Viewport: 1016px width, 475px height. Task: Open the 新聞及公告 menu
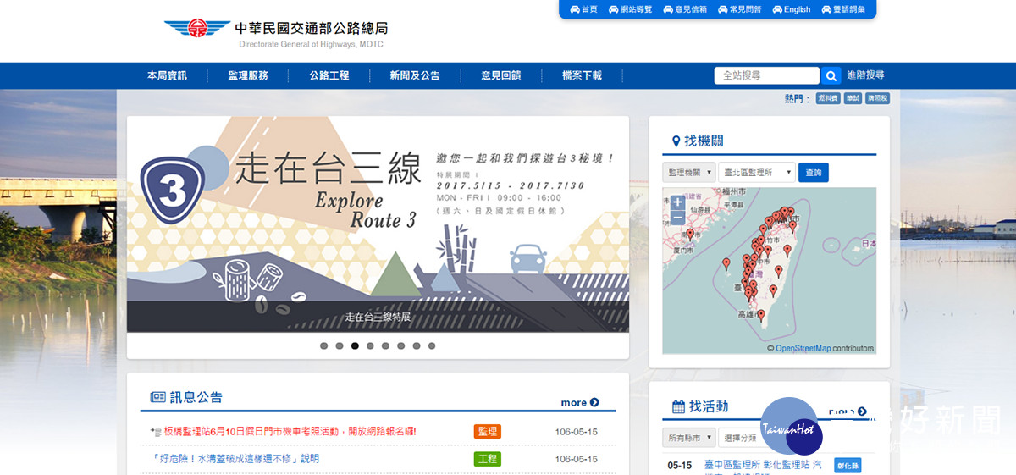[415, 75]
